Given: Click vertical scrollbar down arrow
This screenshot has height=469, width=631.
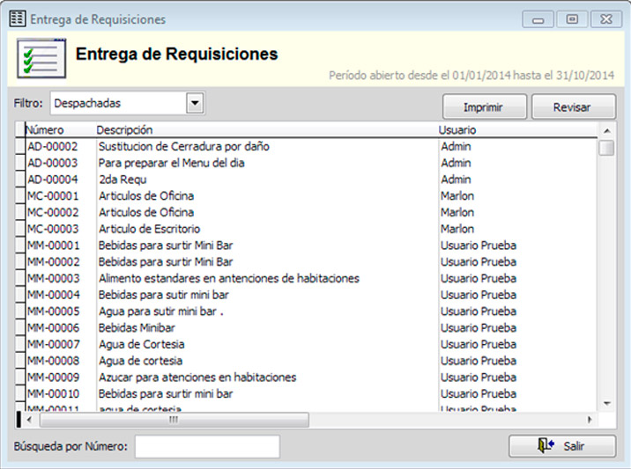Looking at the screenshot, I should [x=606, y=403].
